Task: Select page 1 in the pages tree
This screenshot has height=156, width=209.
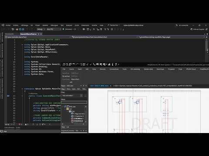Action: point(78,114)
